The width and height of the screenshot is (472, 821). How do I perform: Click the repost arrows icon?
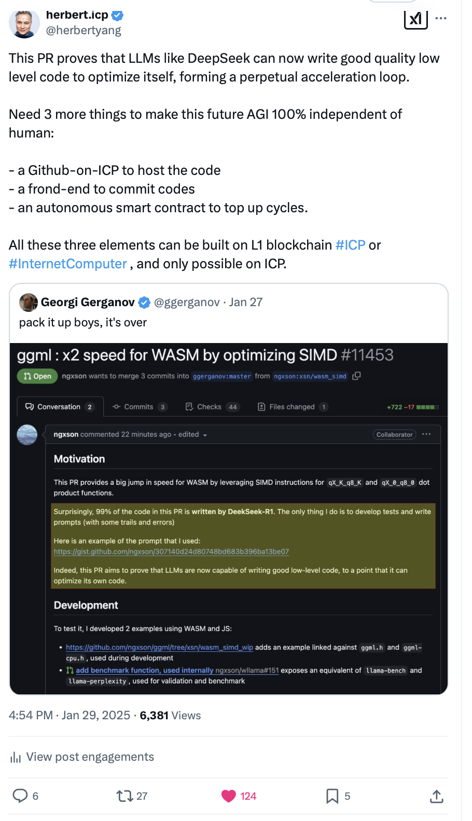click(x=124, y=796)
